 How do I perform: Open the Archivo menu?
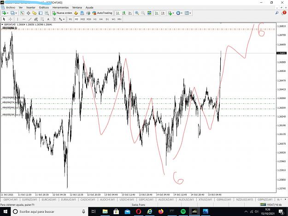point(11,7)
